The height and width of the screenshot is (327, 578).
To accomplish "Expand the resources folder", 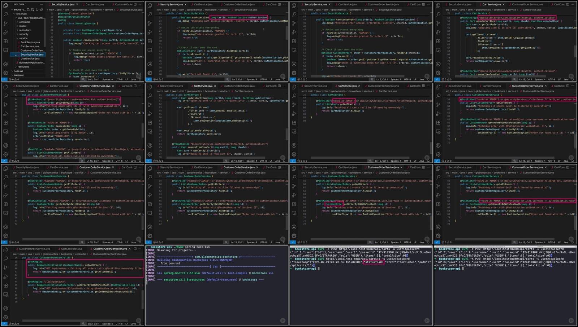I will (22, 67).
